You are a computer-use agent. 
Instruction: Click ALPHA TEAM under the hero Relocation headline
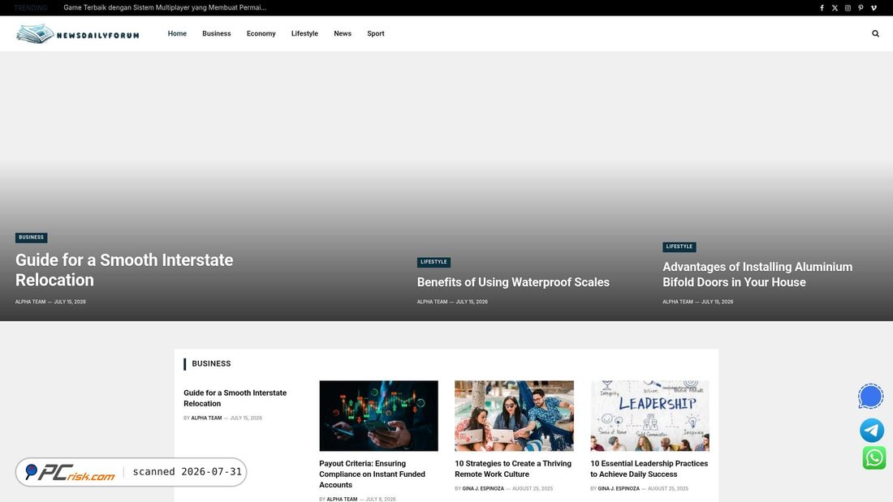tap(30, 302)
